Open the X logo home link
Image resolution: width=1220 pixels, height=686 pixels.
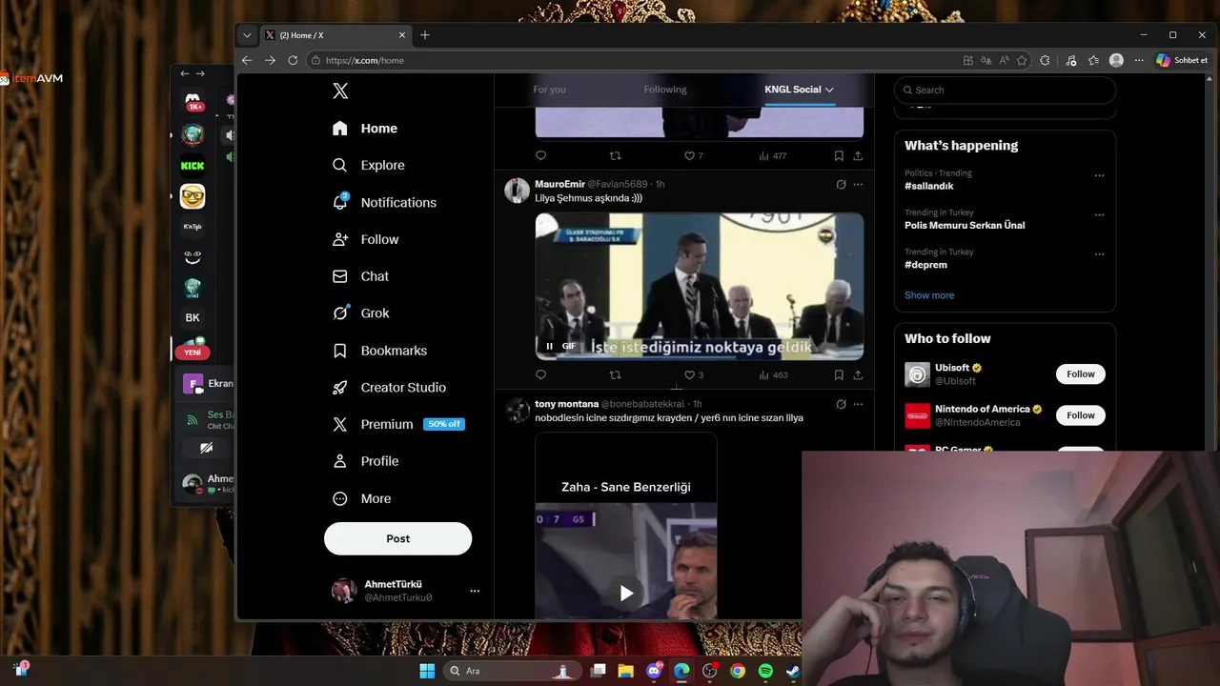tap(340, 91)
